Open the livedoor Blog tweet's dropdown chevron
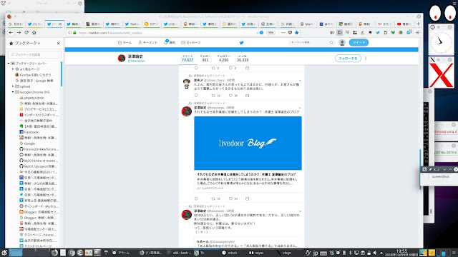Image resolution: width=458 pixels, height=257 pixels. pos(300,108)
